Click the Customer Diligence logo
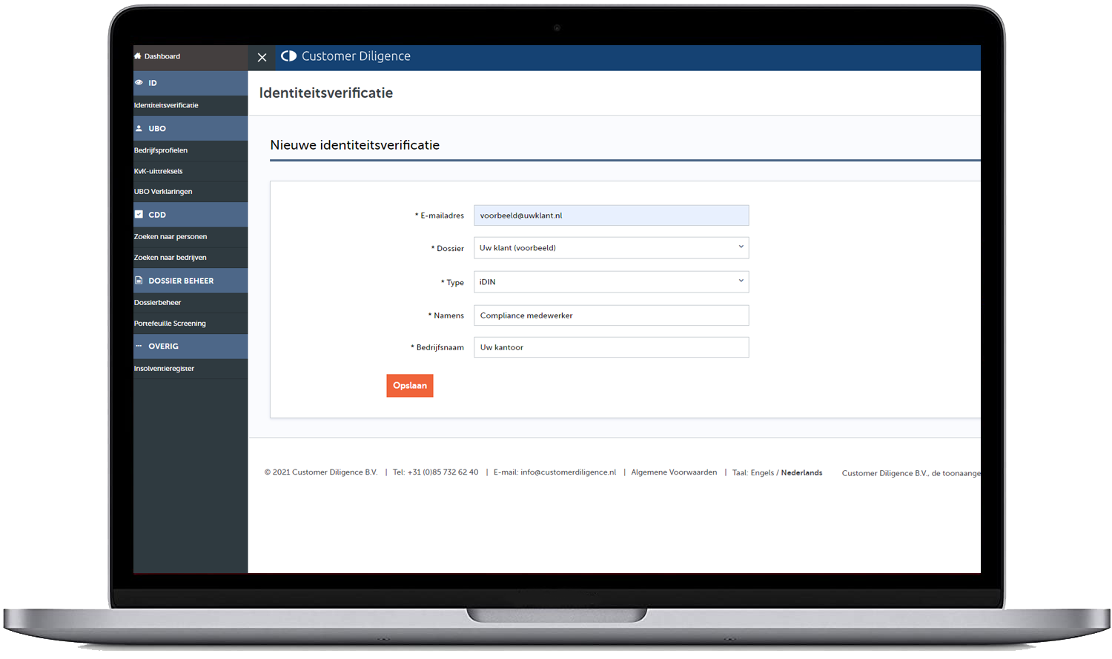The width and height of the screenshot is (1112, 659). click(x=289, y=56)
